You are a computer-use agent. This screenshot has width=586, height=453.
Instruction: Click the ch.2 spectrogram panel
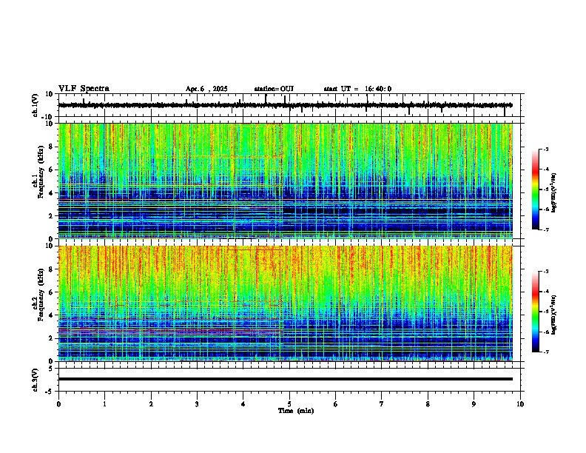coord(286,303)
